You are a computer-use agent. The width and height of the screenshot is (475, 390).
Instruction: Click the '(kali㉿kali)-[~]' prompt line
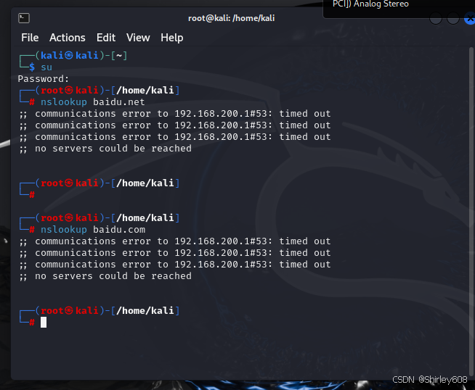[81, 56]
